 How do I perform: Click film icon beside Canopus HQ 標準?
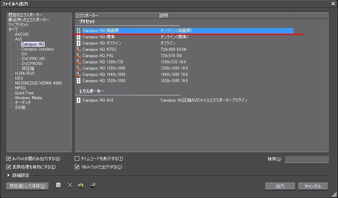pos(79,37)
